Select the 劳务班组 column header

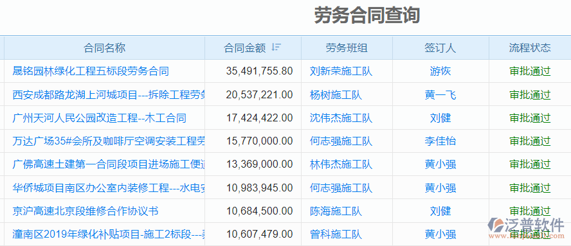point(347,48)
